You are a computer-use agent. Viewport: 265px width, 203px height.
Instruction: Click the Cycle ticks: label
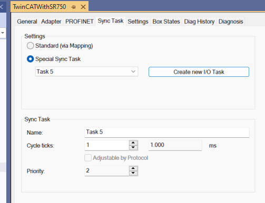(x=41, y=146)
